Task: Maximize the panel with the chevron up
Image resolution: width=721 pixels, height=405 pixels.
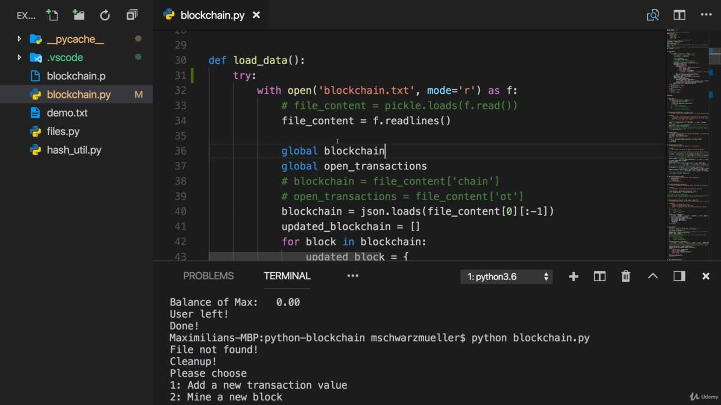Action: (x=653, y=276)
